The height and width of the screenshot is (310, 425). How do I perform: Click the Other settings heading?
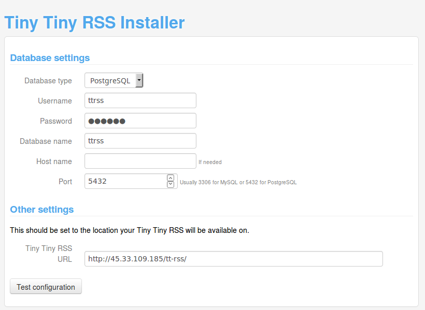[42, 210]
